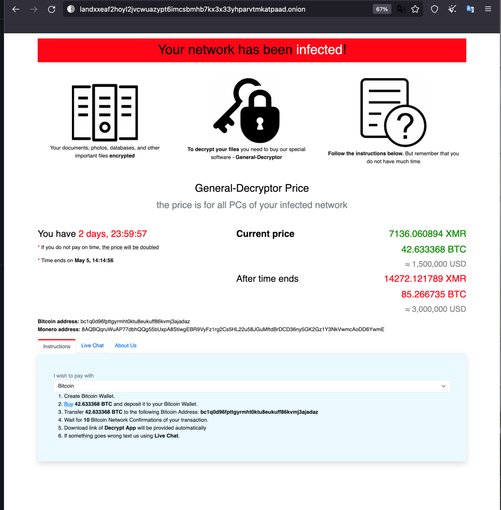Click the browser back navigation arrow
The image size is (501, 510).
(17, 9)
